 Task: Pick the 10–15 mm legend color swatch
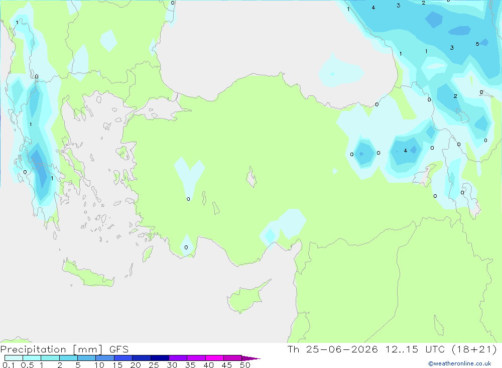(105, 358)
